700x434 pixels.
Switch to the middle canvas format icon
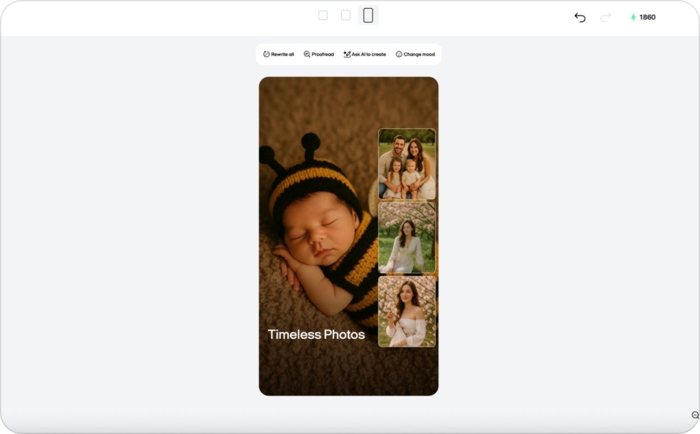[x=345, y=15]
